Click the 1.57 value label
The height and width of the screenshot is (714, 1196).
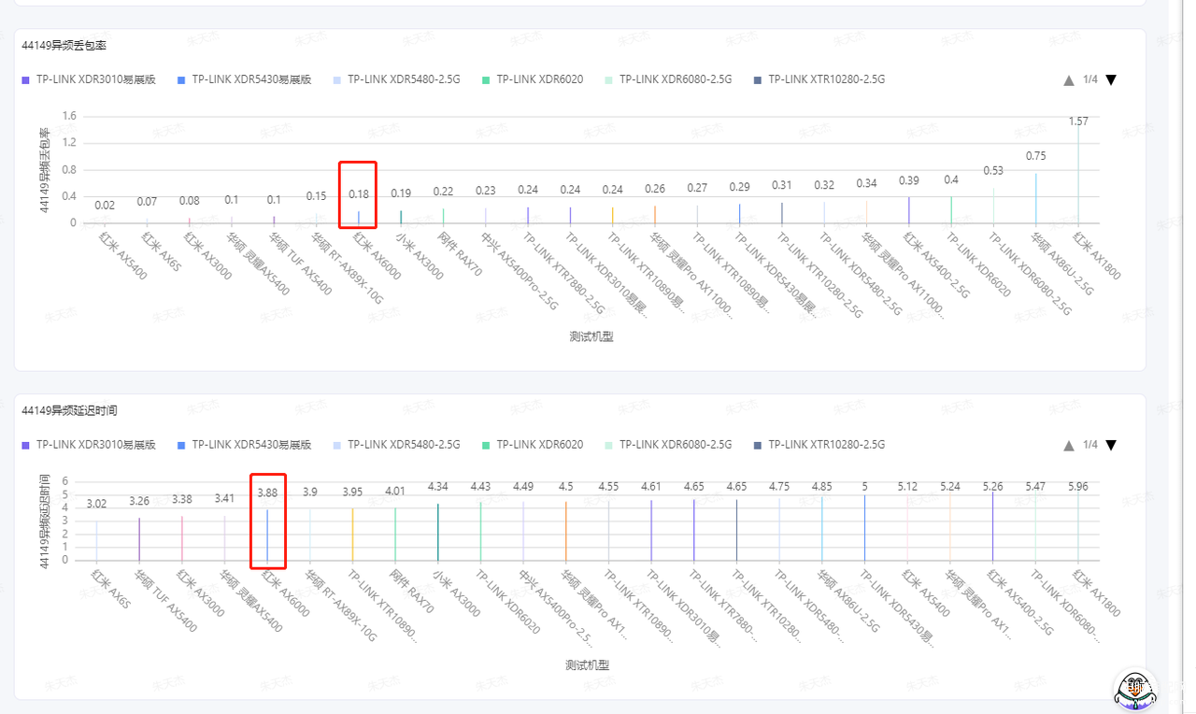[x=1078, y=121]
